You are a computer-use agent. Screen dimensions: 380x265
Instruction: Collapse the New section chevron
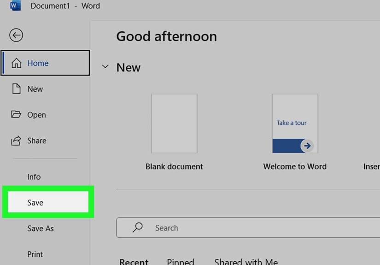pos(105,66)
